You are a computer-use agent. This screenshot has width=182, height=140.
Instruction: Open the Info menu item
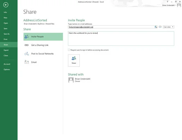click(5, 12)
